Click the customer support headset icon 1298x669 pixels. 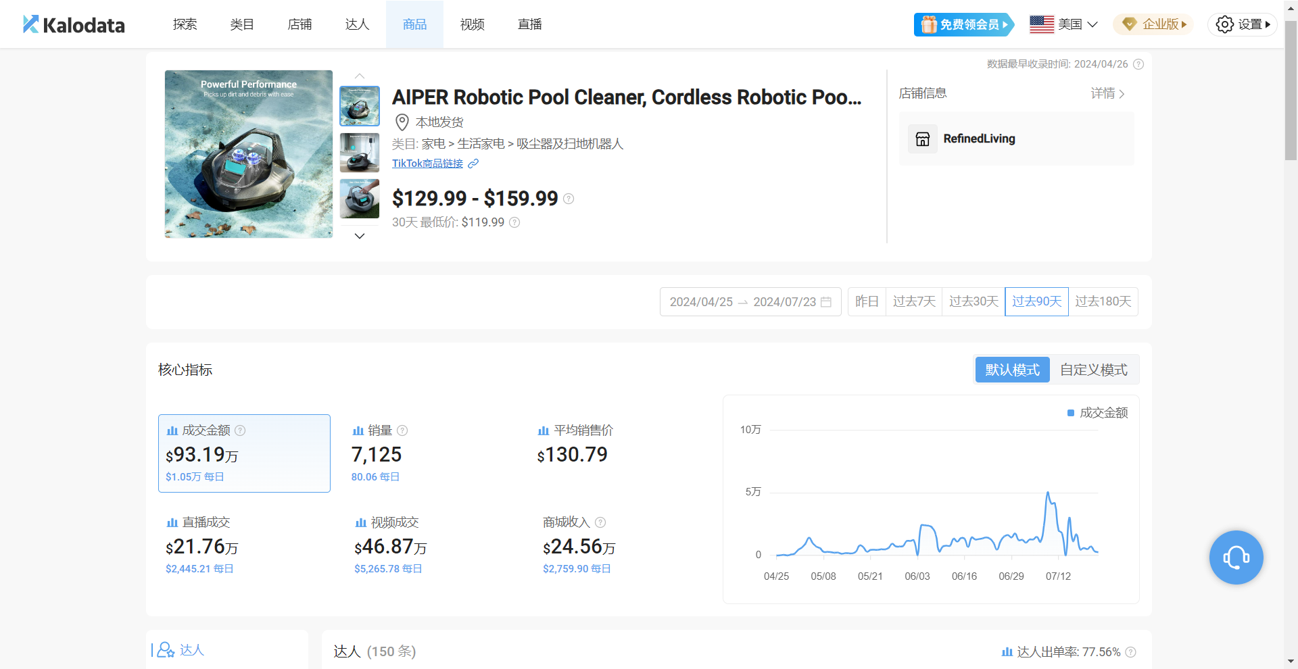pyautogui.click(x=1236, y=557)
